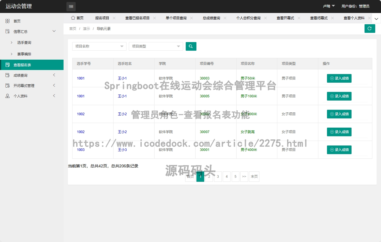
Task: Jump to 末页 last page
Action: [x=254, y=177]
